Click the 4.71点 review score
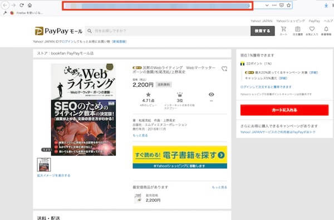Screen dimensions: 334x220 pyautogui.click(x=148, y=101)
